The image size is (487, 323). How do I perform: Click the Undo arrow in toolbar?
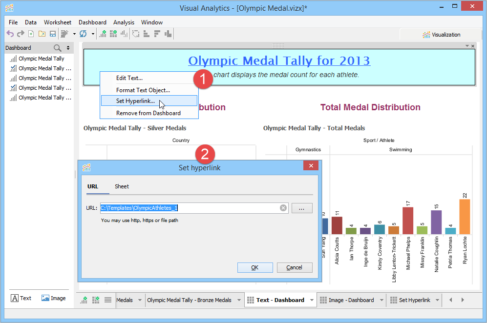(10, 34)
